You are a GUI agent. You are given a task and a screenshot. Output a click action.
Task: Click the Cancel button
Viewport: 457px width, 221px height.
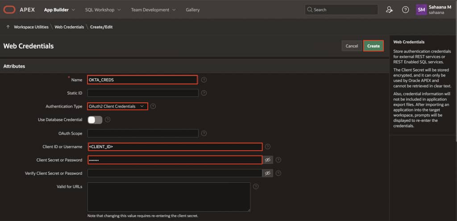[x=352, y=46]
